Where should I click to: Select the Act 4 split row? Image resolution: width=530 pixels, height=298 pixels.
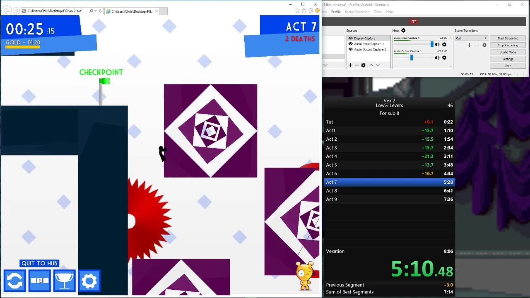tap(389, 156)
